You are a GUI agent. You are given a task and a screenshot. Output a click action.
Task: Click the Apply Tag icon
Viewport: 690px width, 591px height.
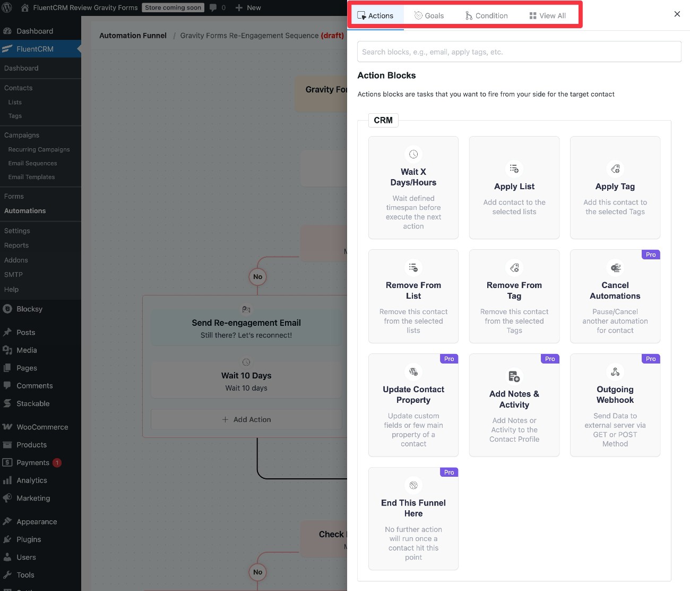(x=615, y=169)
